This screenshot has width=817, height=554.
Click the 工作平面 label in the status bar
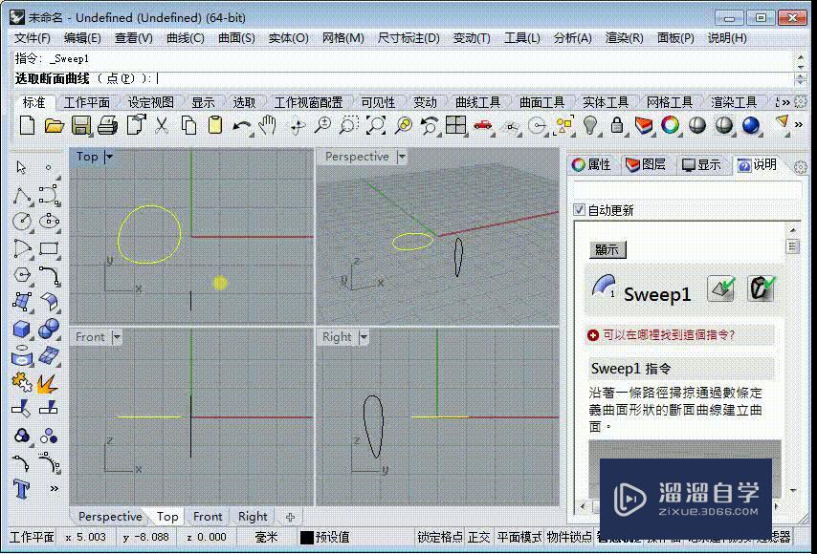tap(32, 537)
